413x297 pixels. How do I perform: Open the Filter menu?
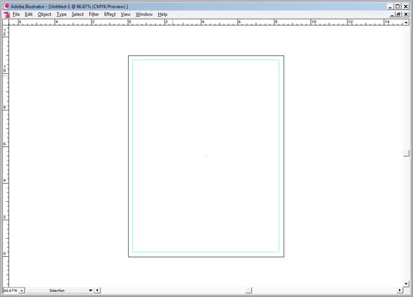94,15
